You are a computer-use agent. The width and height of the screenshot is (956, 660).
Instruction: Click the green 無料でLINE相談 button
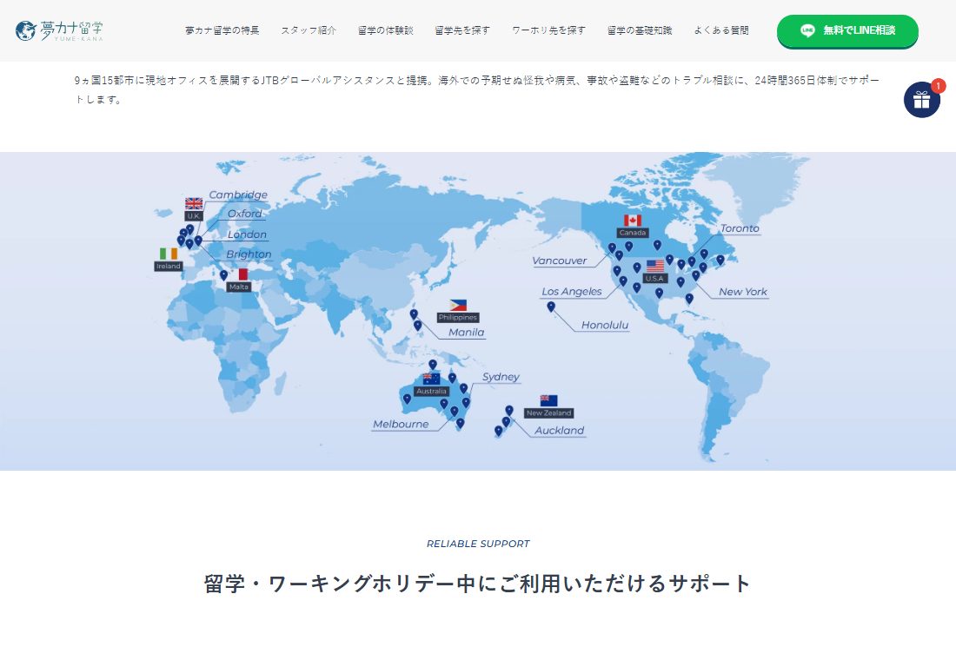pyautogui.click(x=847, y=30)
